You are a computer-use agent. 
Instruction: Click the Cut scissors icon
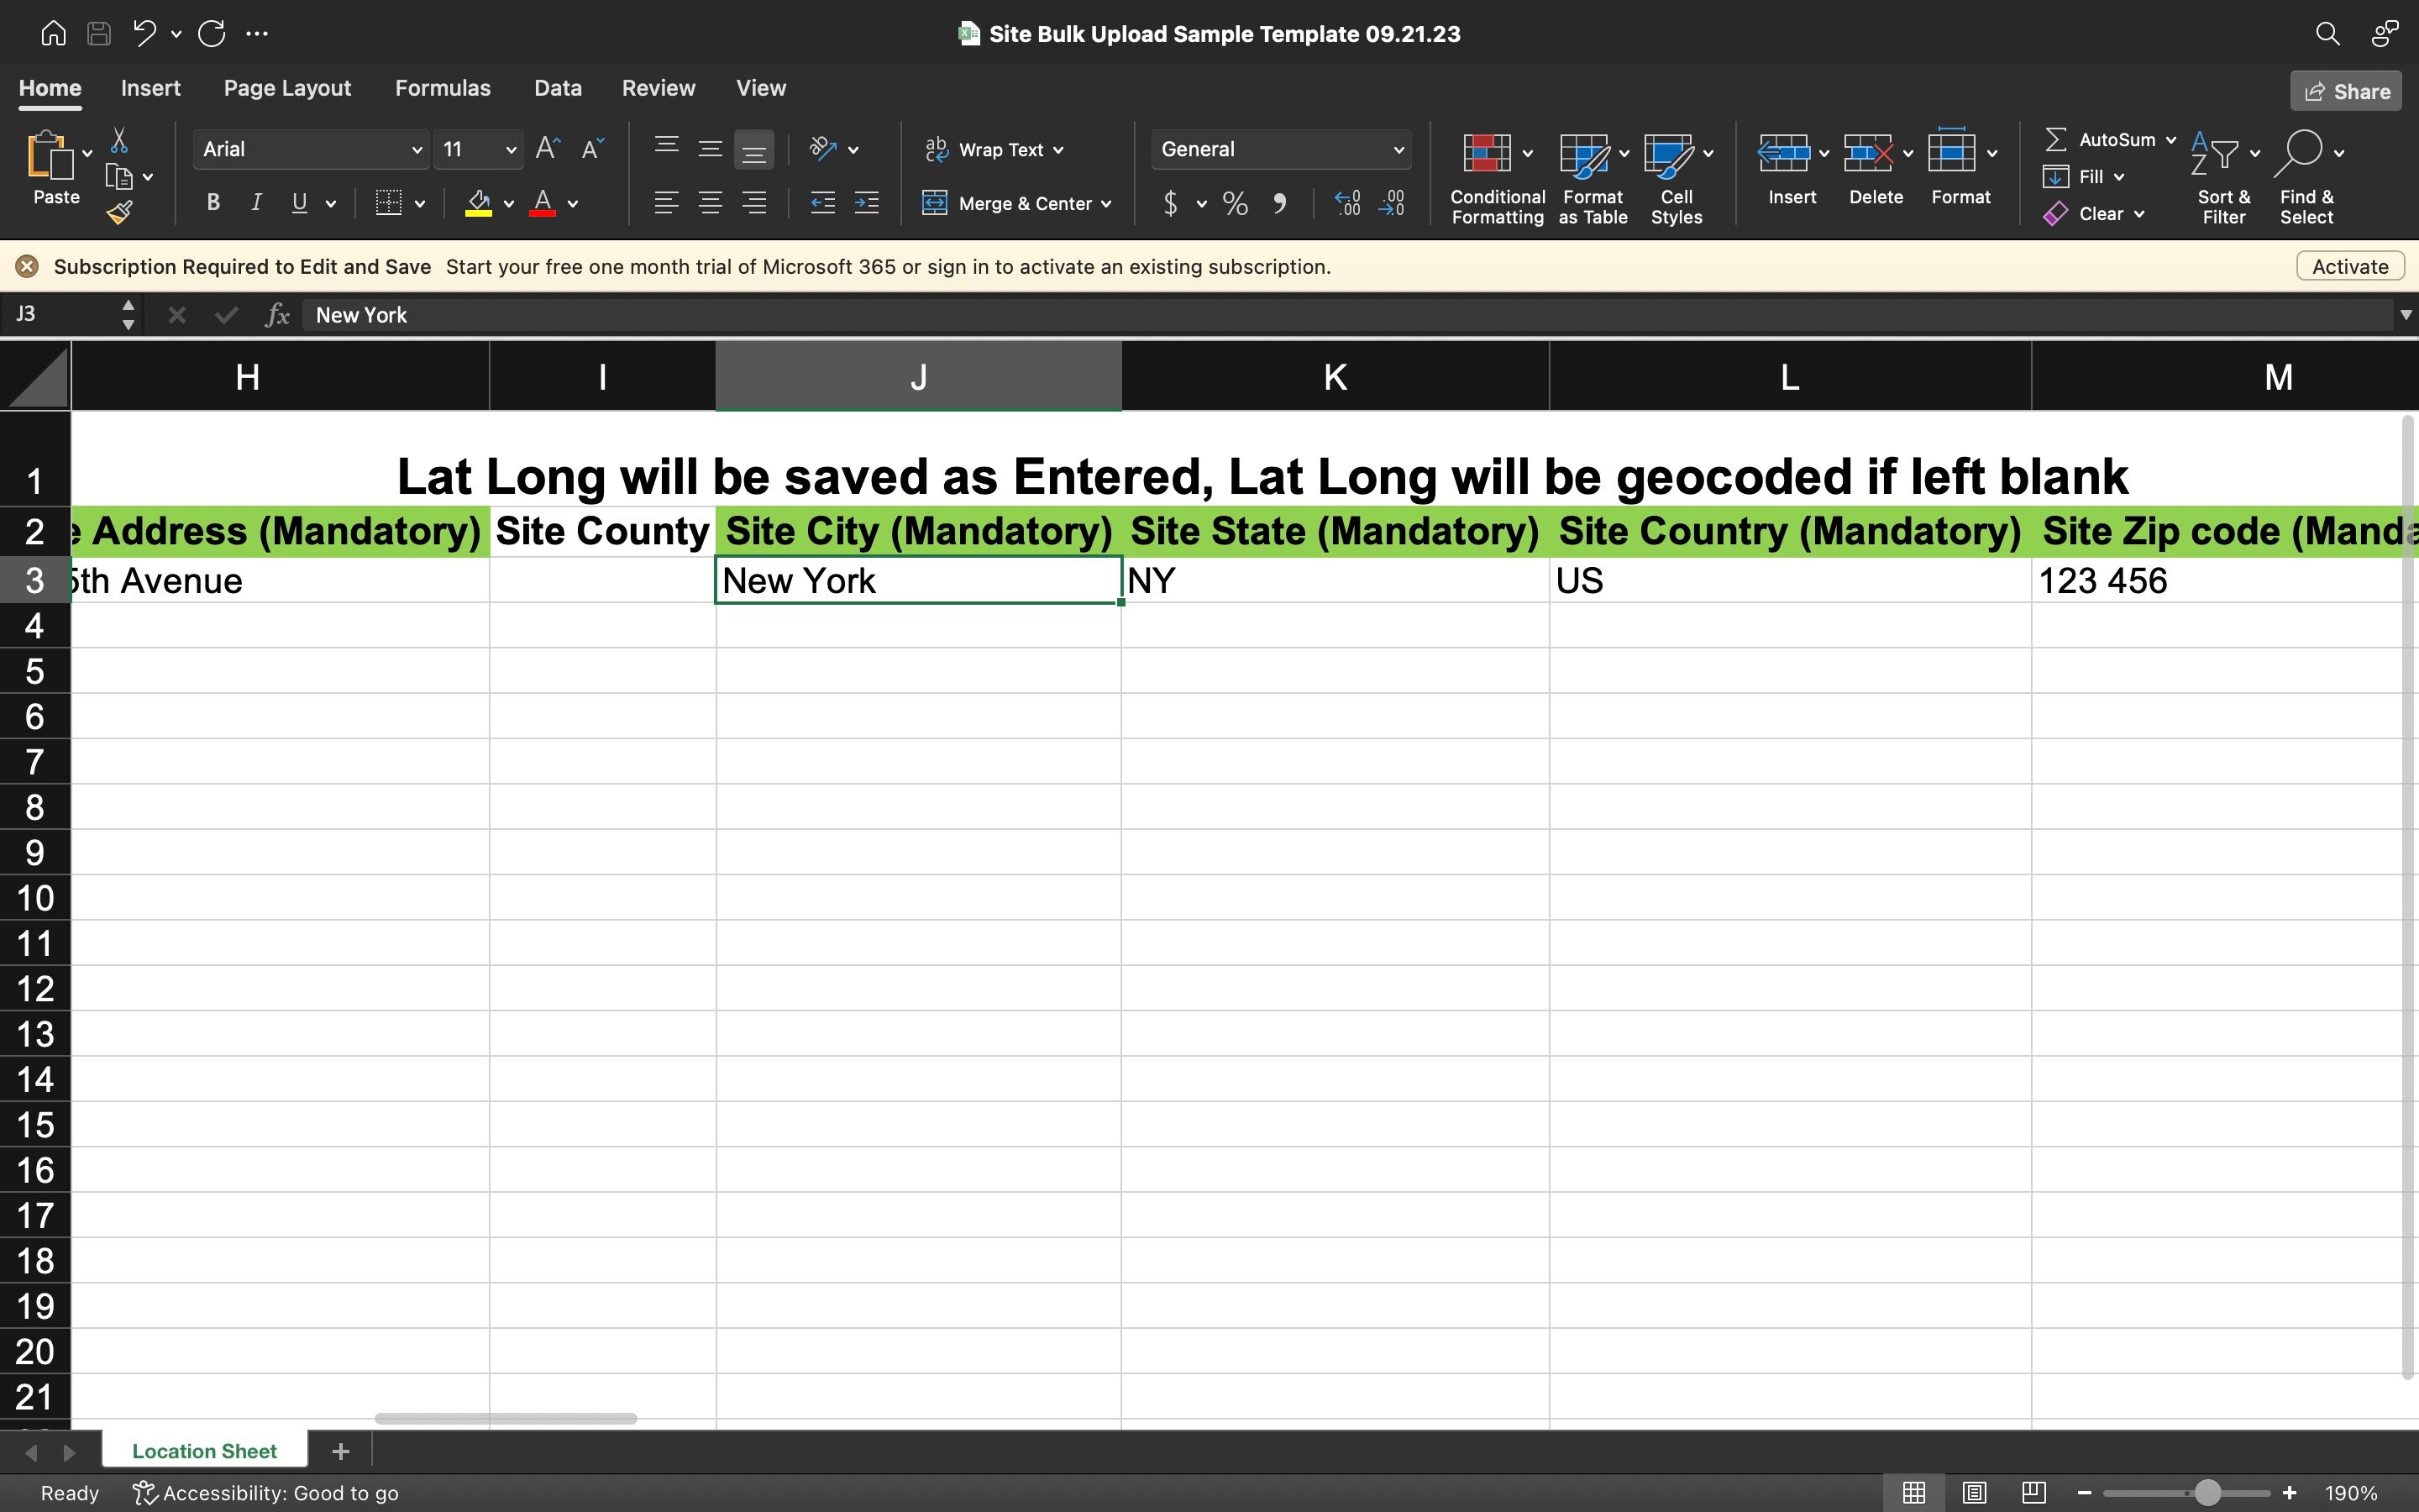click(x=119, y=140)
